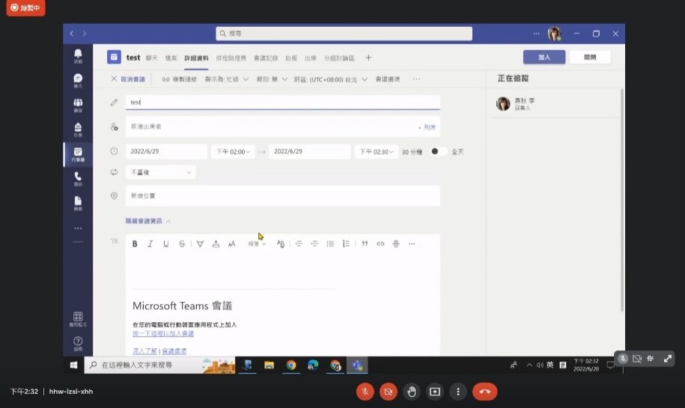This screenshot has height=408, width=685.
Task: Insert a numbered list
Action: (x=346, y=244)
